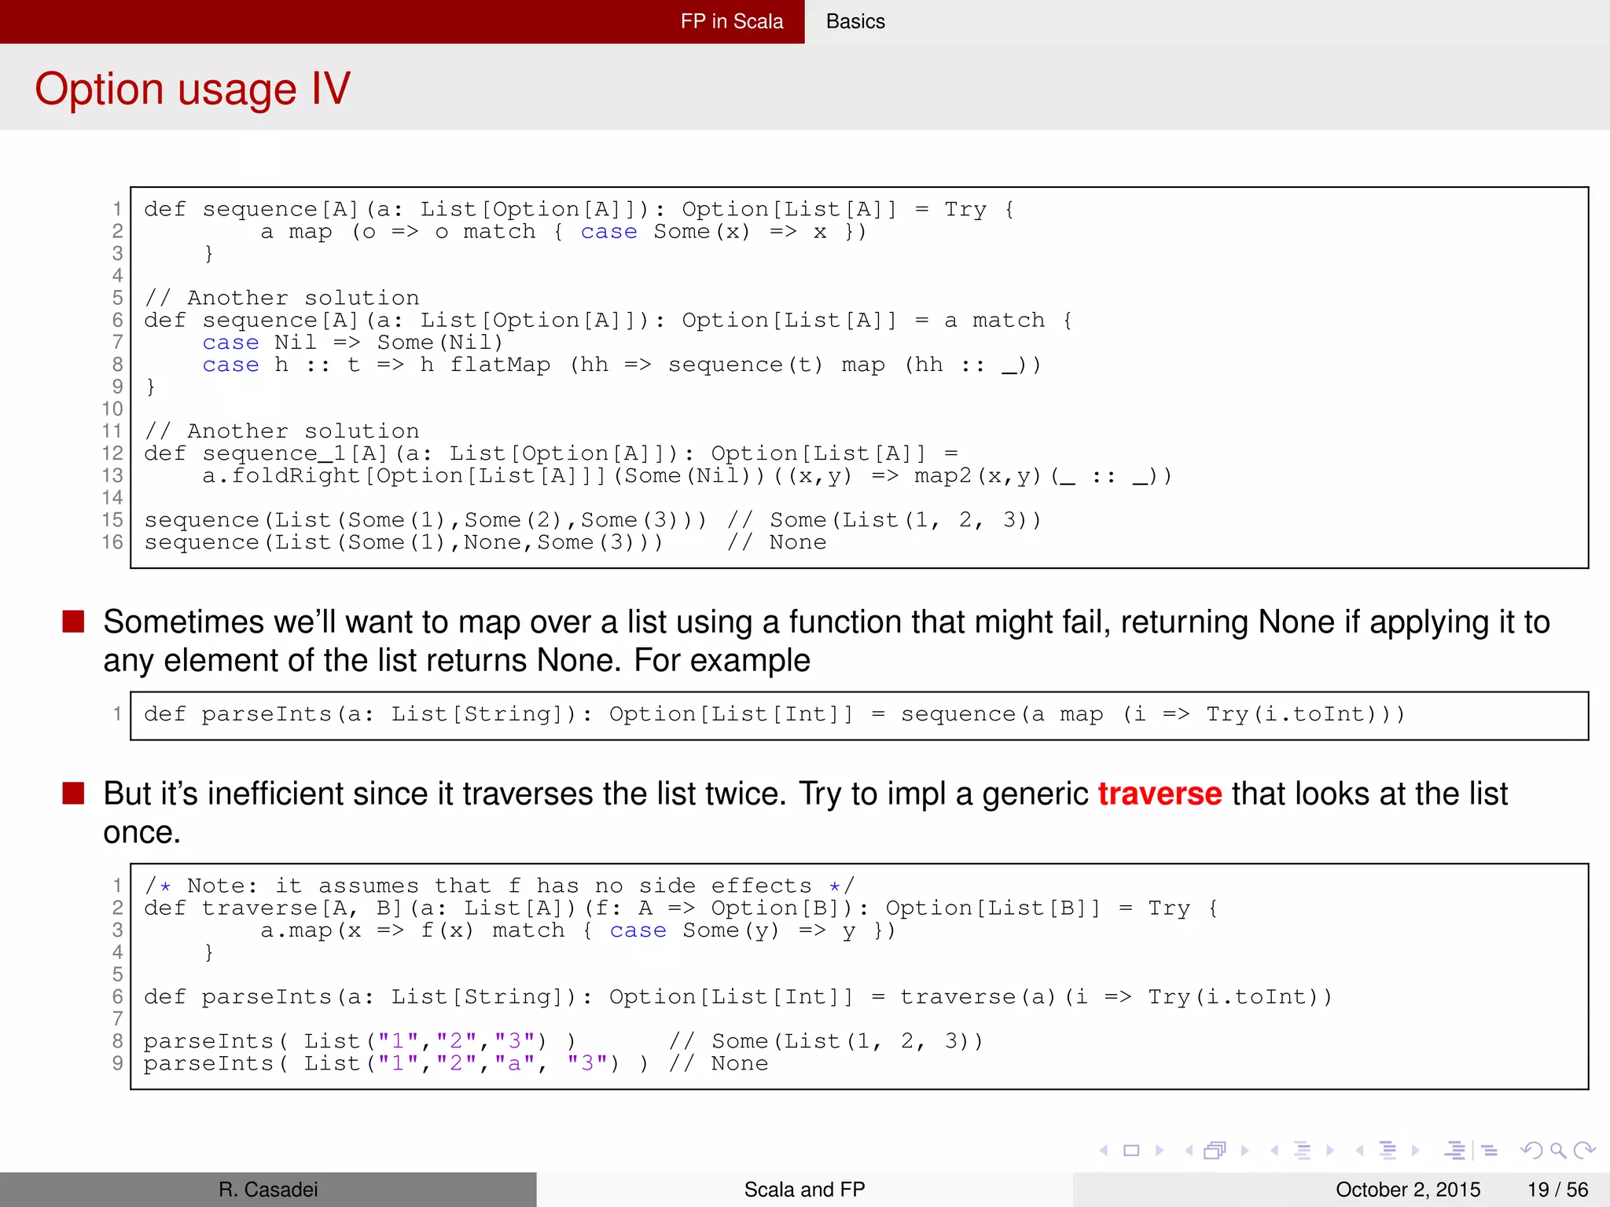Viewport: 1610px width, 1207px height.
Task: Click 'def traverse[A, B]' in the last code box
Action: point(274,908)
